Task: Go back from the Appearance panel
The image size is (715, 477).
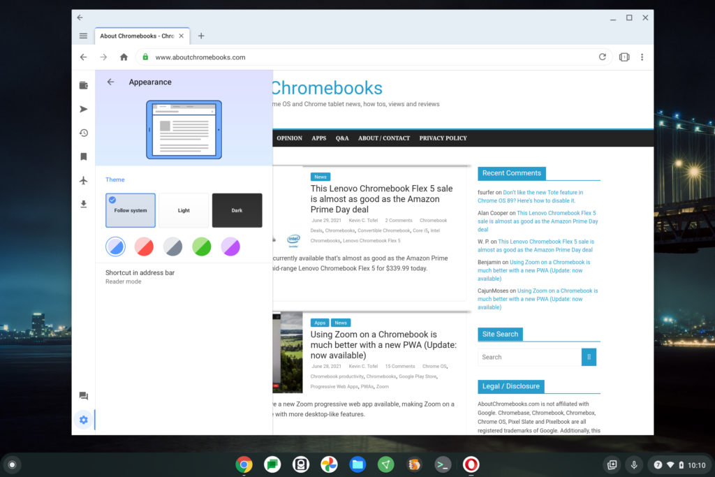Action: pyautogui.click(x=111, y=82)
